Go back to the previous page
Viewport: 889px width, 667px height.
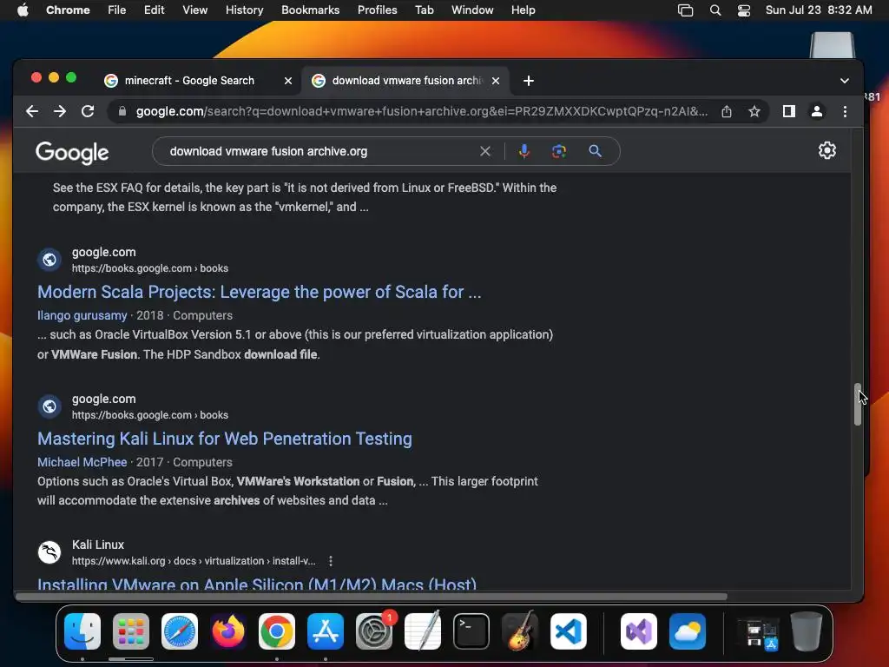pos(32,111)
